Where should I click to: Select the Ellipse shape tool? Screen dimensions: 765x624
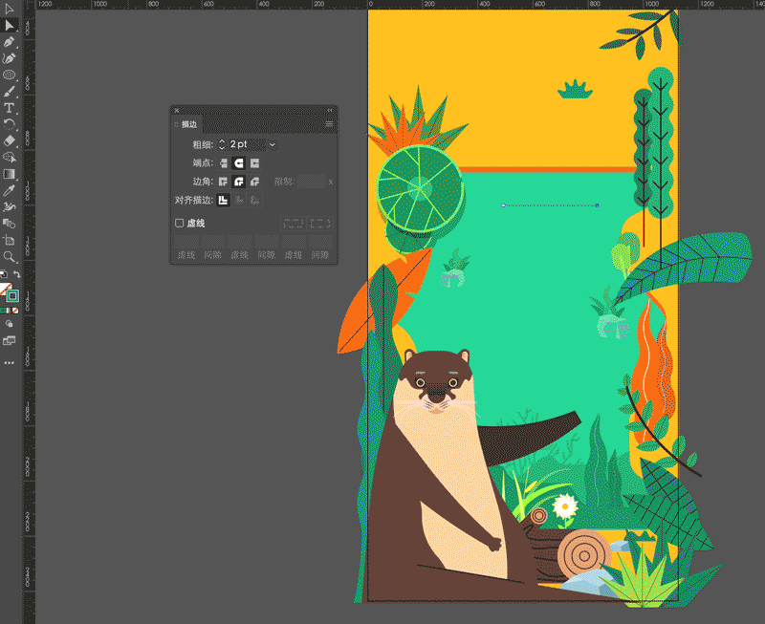[9, 75]
